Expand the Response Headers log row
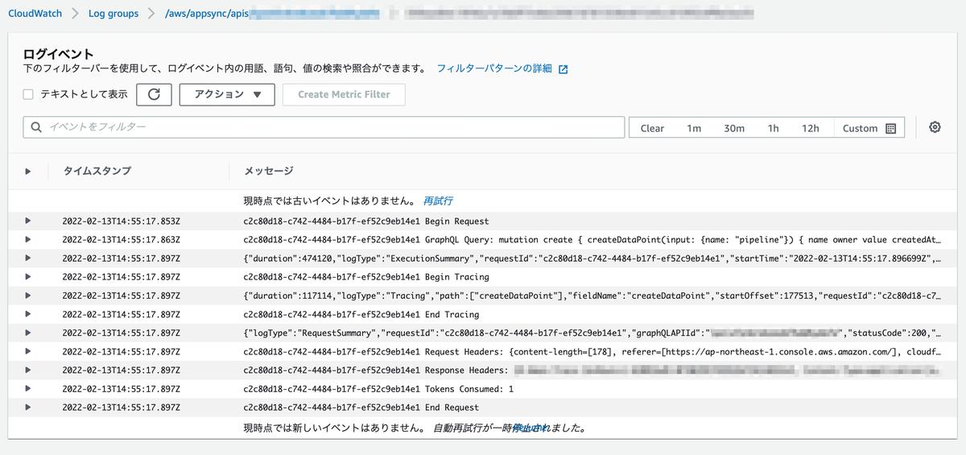The image size is (966, 455). pyautogui.click(x=28, y=370)
